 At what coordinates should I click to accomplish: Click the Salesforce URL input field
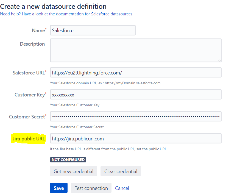pos(135,73)
